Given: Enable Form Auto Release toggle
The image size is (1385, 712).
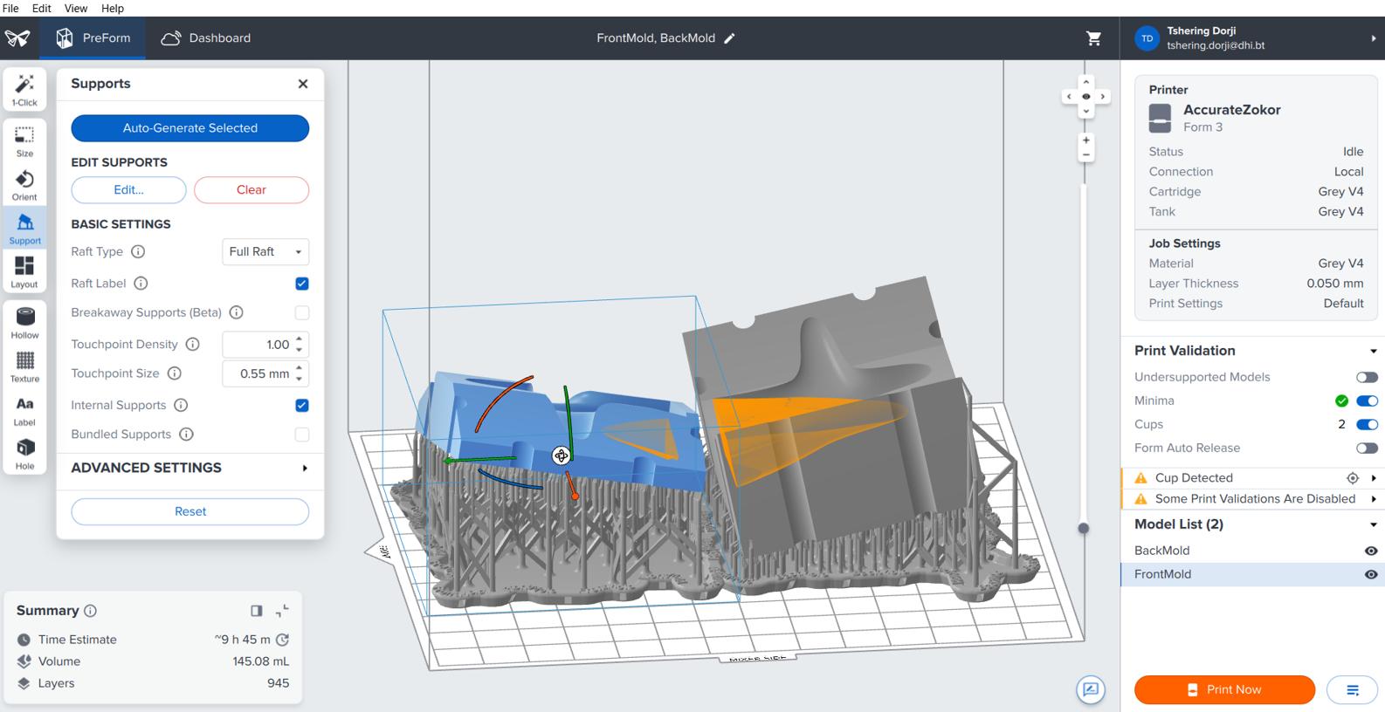Looking at the screenshot, I should click(x=1367, y=448).
